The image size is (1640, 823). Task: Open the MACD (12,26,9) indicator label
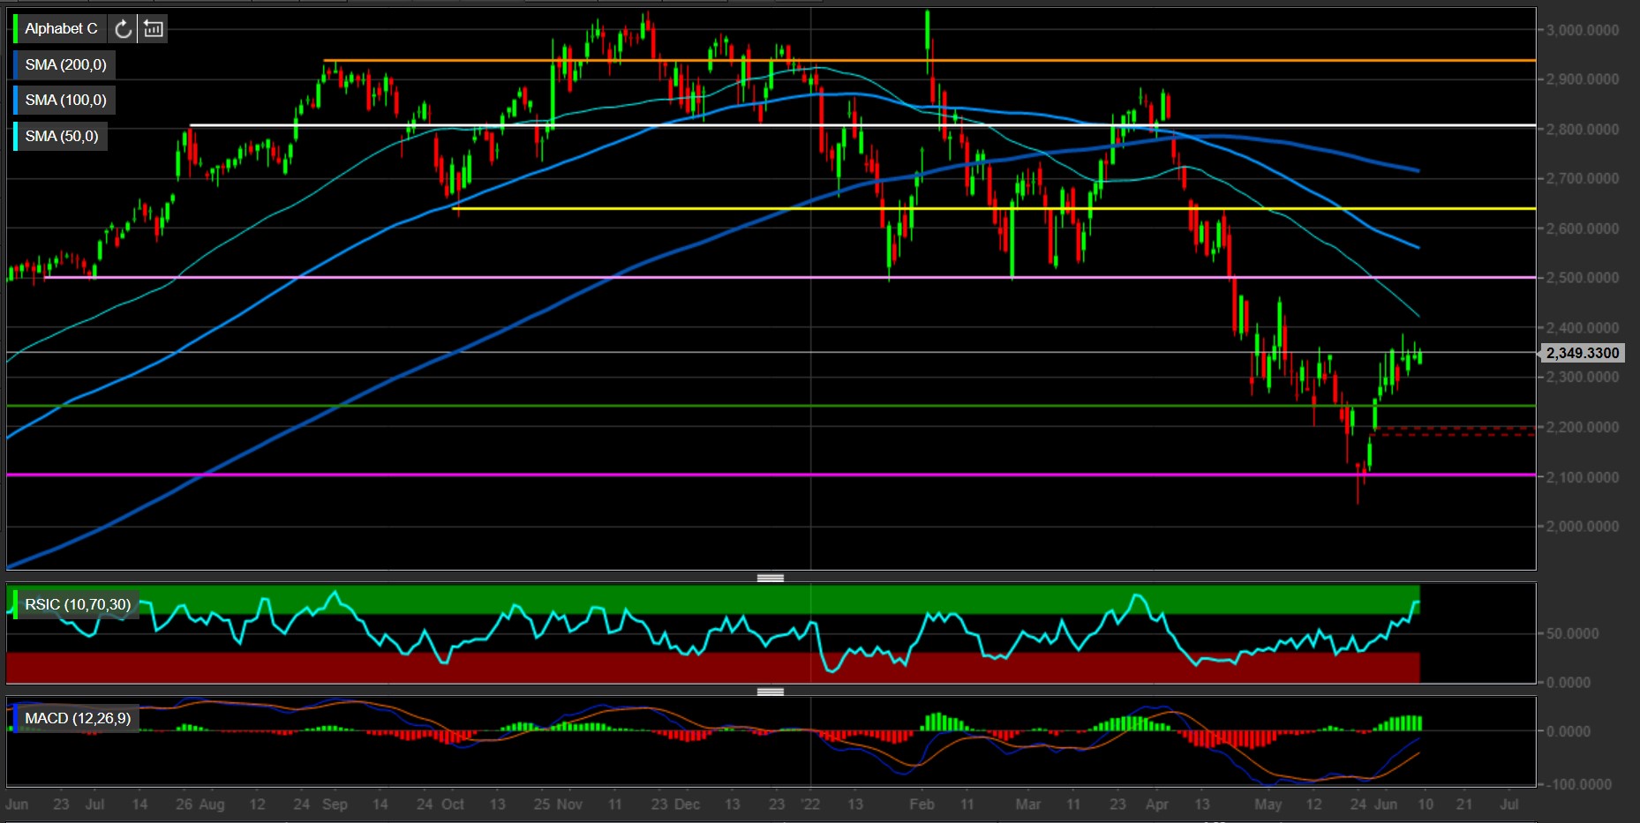click(78, 719)
